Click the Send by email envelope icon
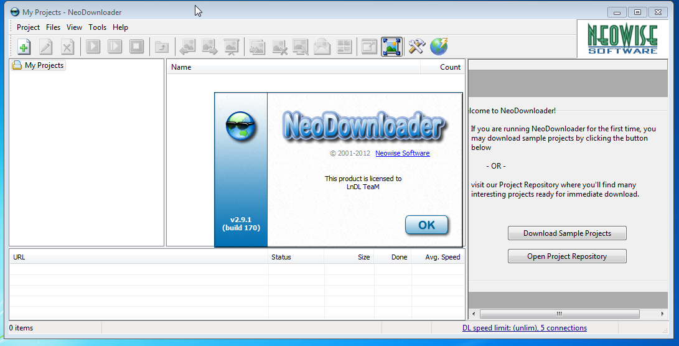Screen dimensions: 679x346 tap(322, 47)
